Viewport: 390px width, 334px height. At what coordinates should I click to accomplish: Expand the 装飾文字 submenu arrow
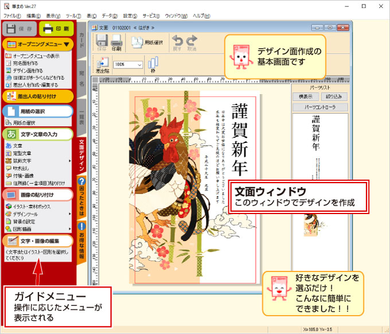tap(69, 161)
